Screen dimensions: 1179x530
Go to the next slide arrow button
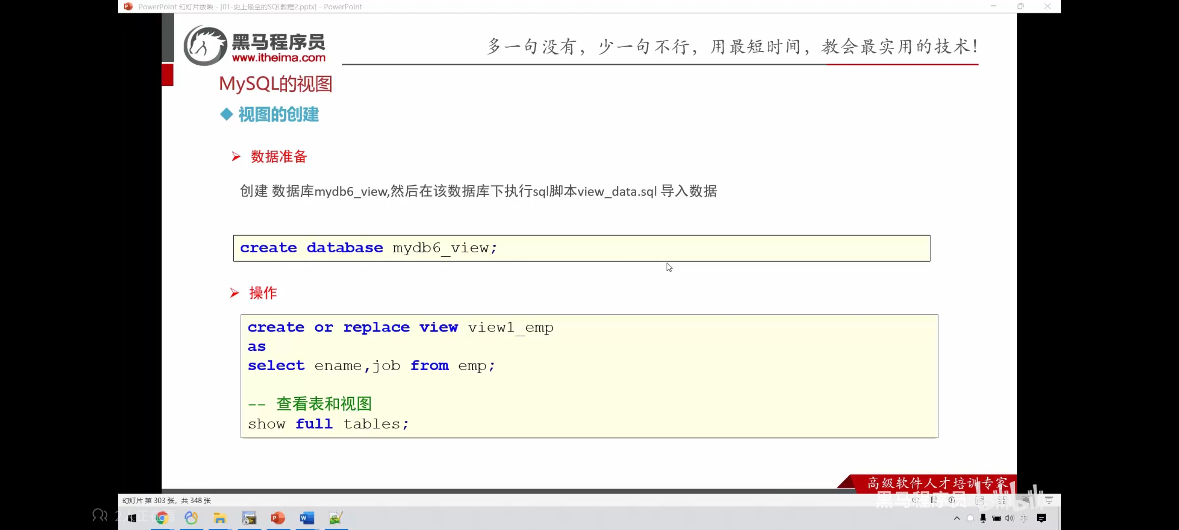pyautogui.click(x=952, y=500)
